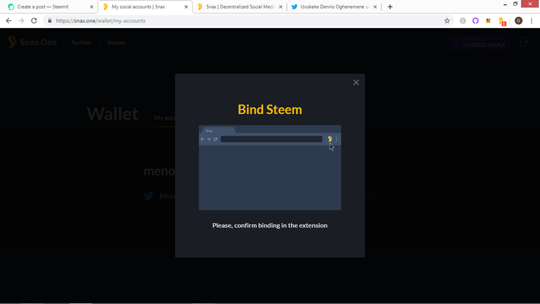
Task: Reload the current page
Action: (x=34, y=20)
